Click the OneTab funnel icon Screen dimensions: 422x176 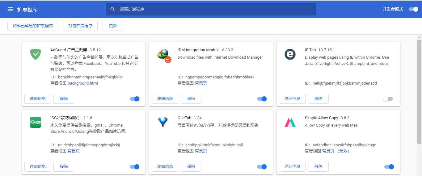(163, 122)
